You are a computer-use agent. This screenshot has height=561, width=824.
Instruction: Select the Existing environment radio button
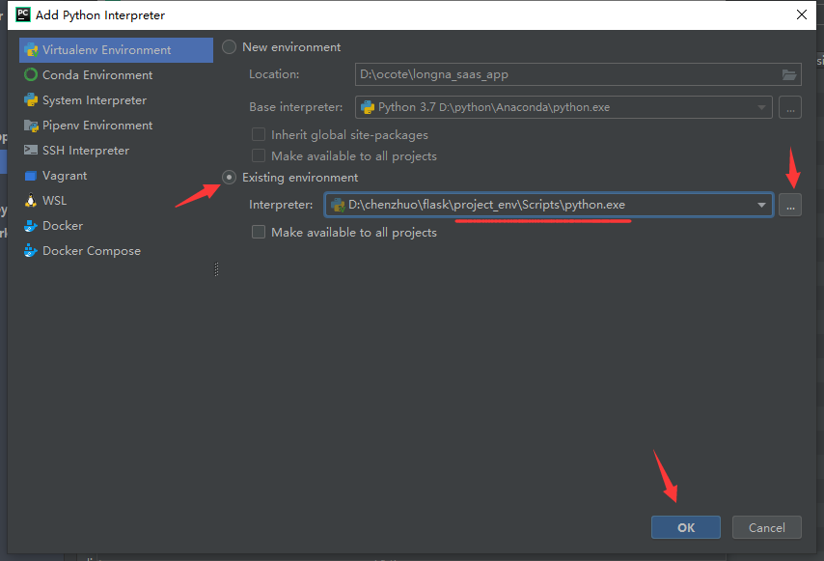[230, 178]
